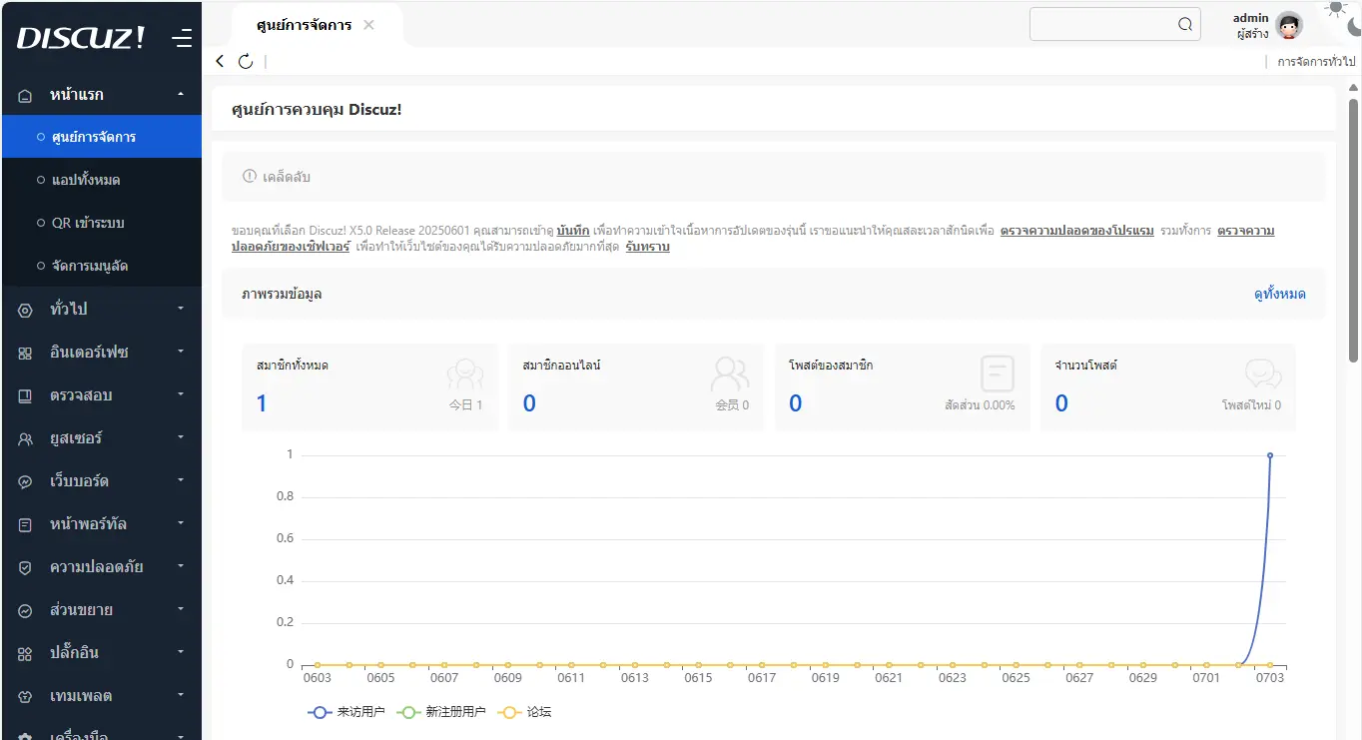This screenshot has height=740, width=1362.
Task: Click the search magnifier icon
Action: [1185, 25]
